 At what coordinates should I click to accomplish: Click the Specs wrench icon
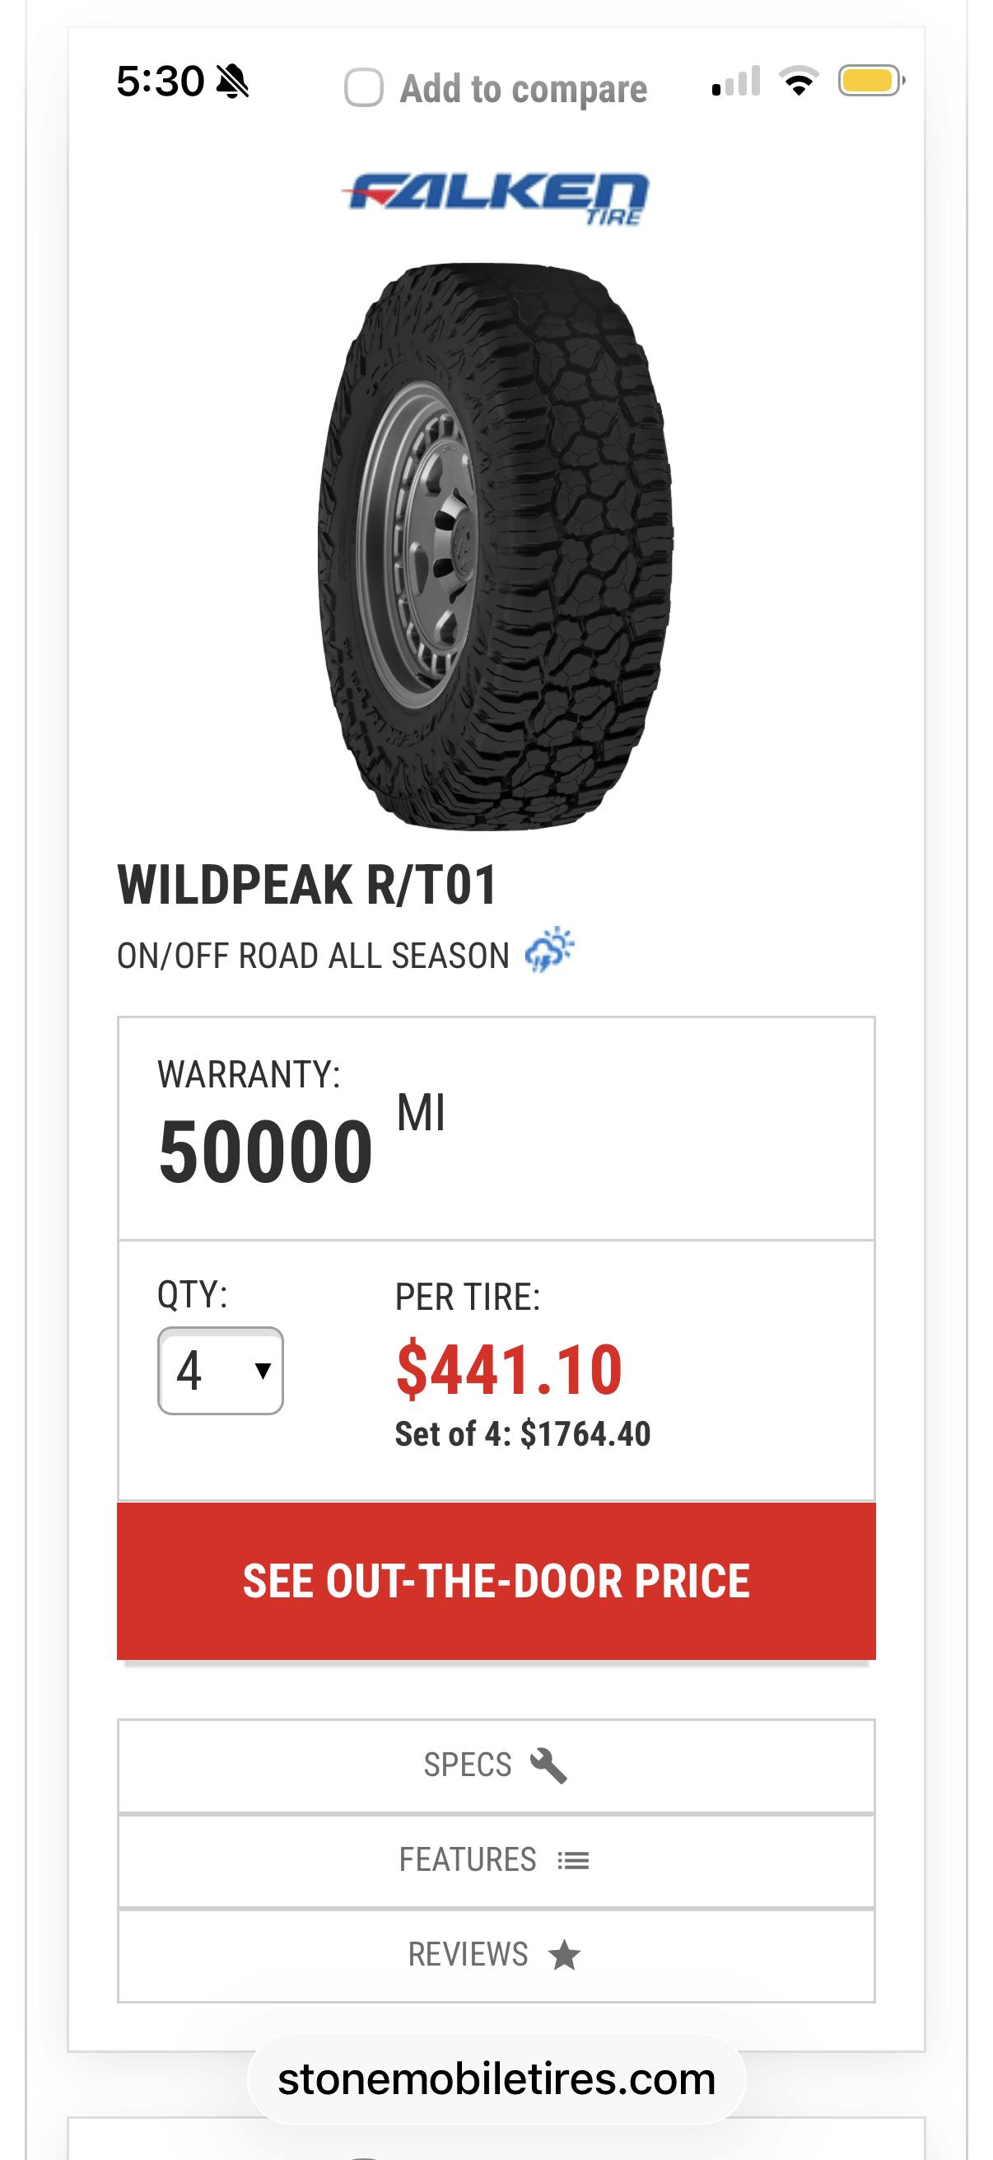pyautogui.click(x=549, y=1765)
